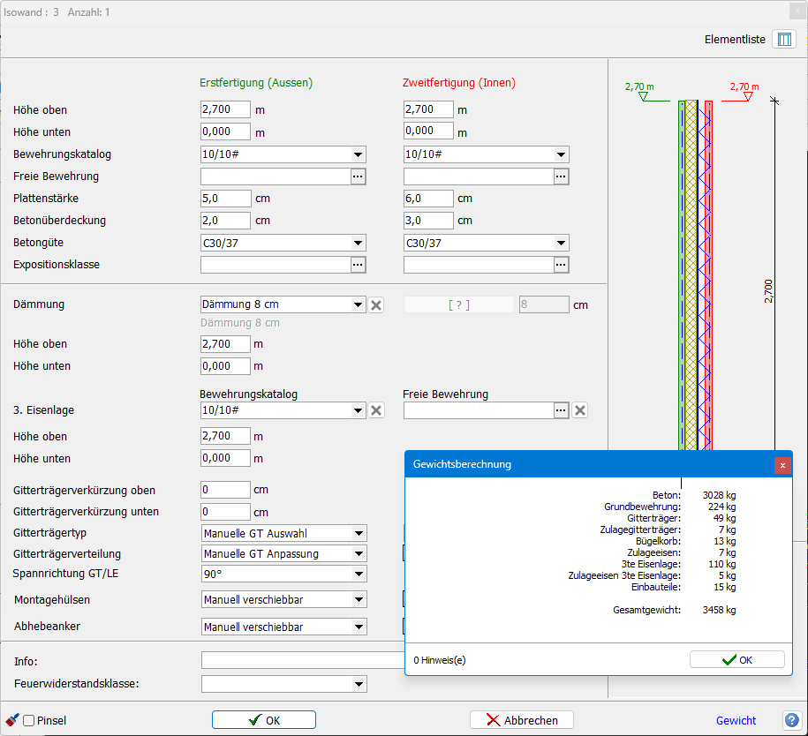
Task: Open the Gitterträgertyp dropdown
Action: tap(359, 534)
